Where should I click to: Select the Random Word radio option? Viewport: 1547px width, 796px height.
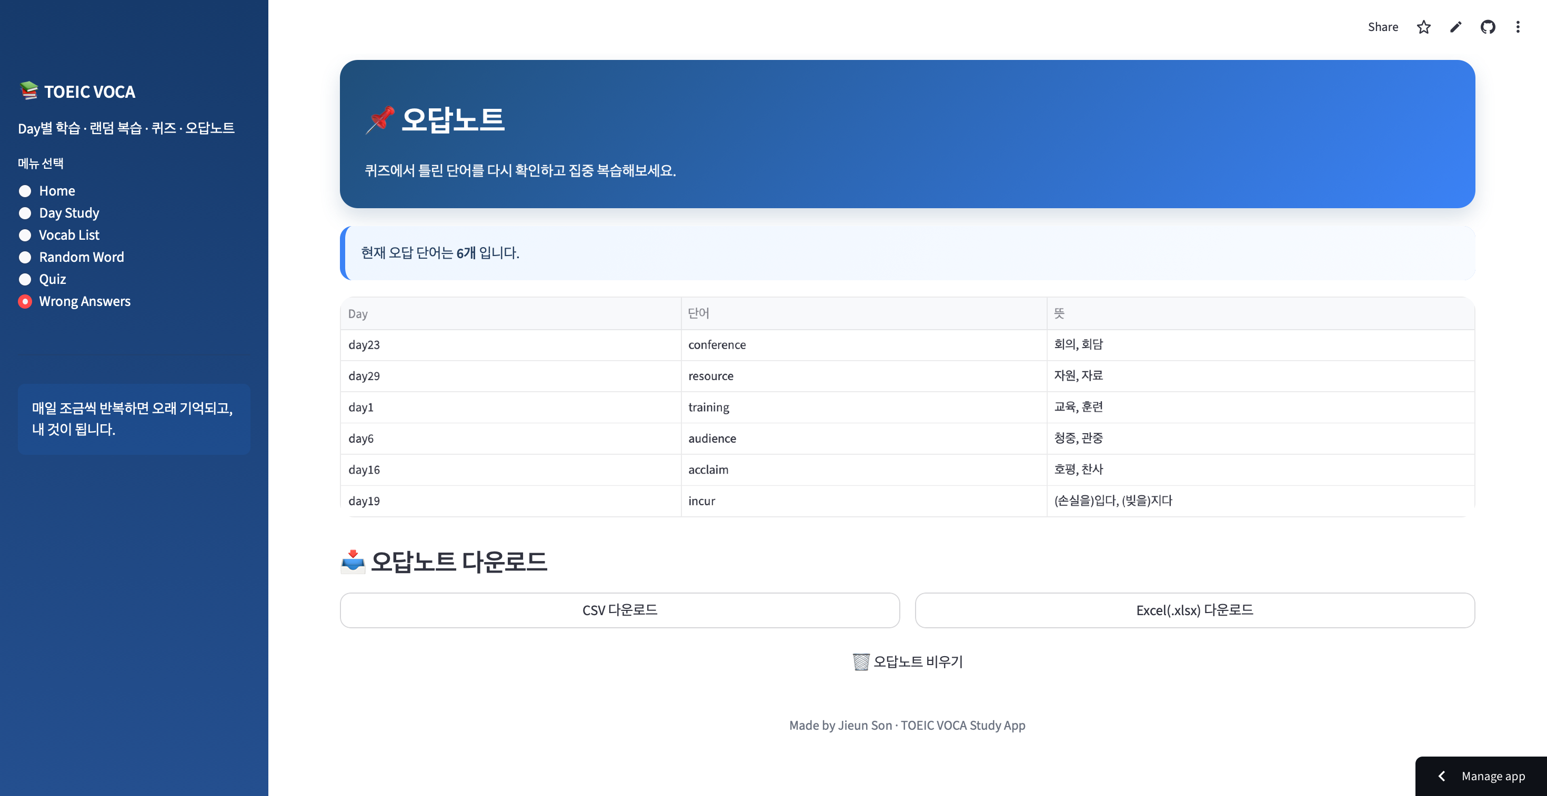(x=25, y=257)
